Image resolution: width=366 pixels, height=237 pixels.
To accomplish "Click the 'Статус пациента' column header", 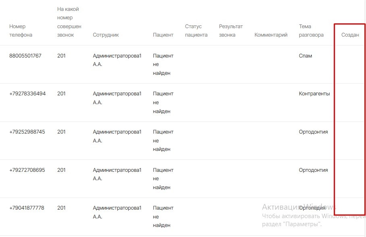I will pyautogui.click(x=196, y=31).
